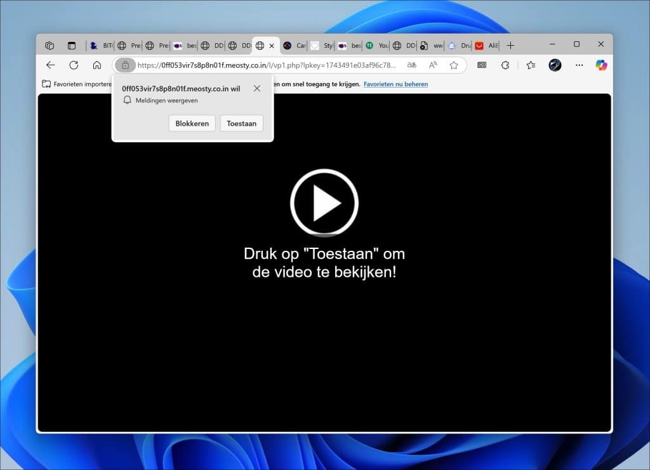The height and width of the screenshot is (470, 650).
Task: Go to the Home page icon
Action: click(96, 65)
